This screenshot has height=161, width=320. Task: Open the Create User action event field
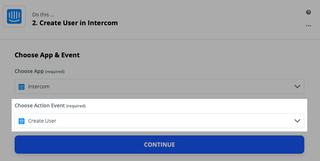pos(159,121)
